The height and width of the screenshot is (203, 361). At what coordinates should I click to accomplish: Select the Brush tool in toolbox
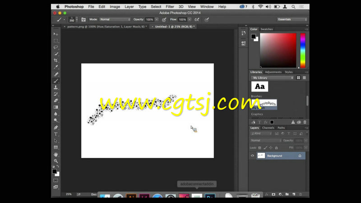[x=56, y=81]
